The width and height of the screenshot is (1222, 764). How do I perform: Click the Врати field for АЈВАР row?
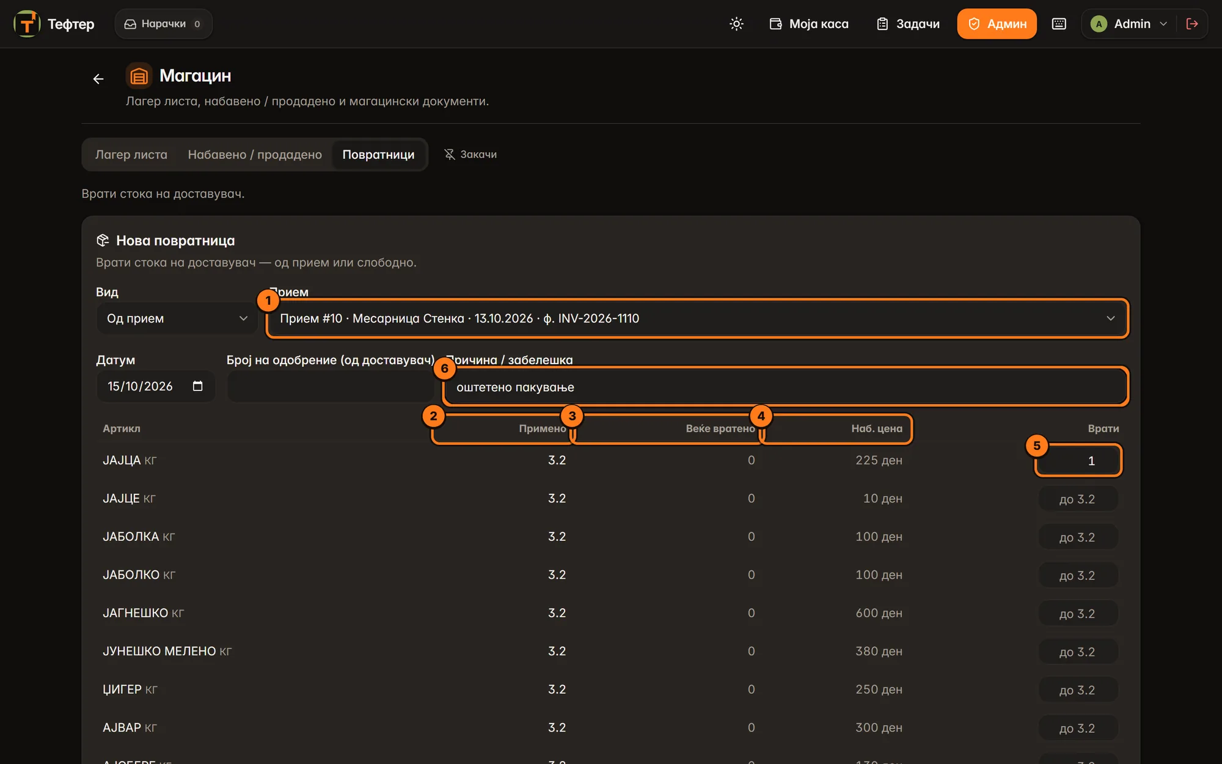[x=1078, y=728]
